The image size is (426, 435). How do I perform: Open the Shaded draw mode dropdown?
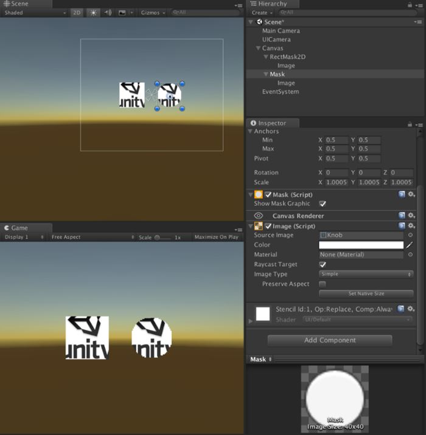[x=35, y=12]
